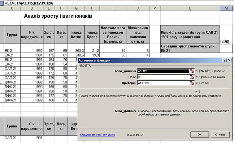Screen dimensions: 234x143
Task: Click 'Відхилення від належної ваги, кг' header
Action: [138, 34]
